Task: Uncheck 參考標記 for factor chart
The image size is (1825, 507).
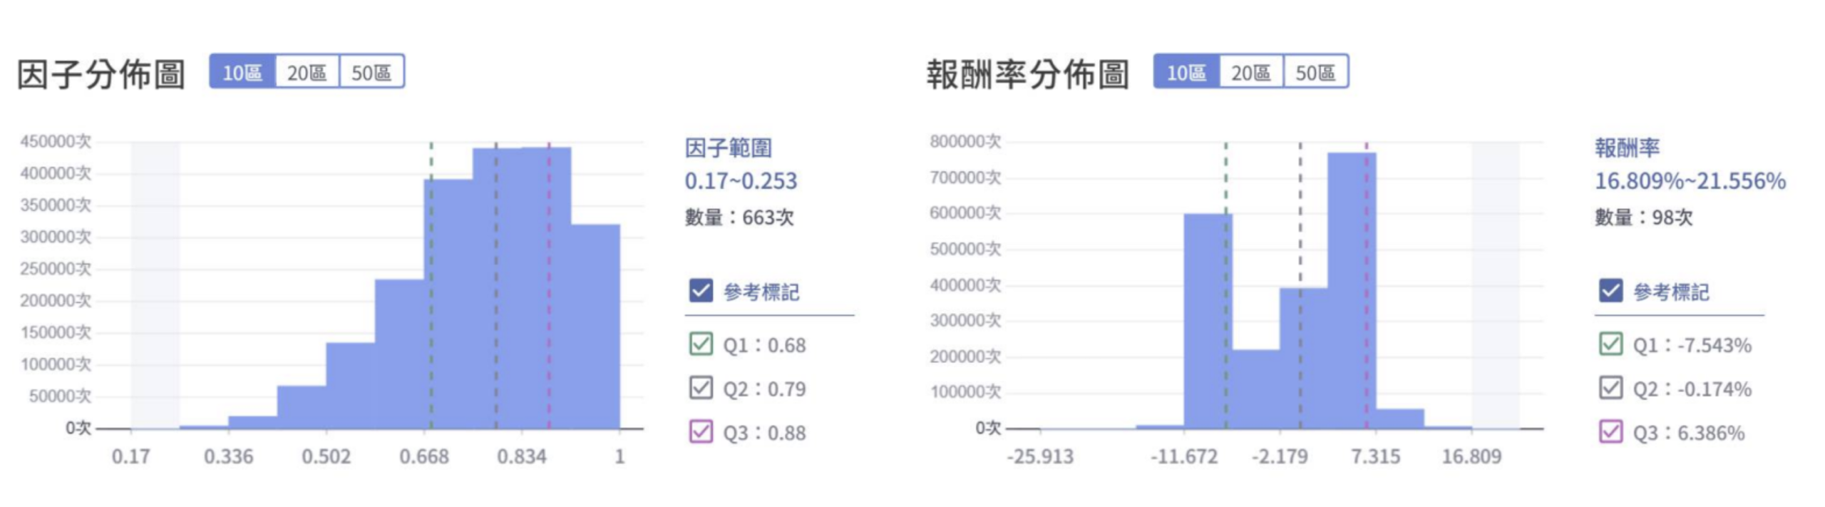Action: tap(701, 291)
